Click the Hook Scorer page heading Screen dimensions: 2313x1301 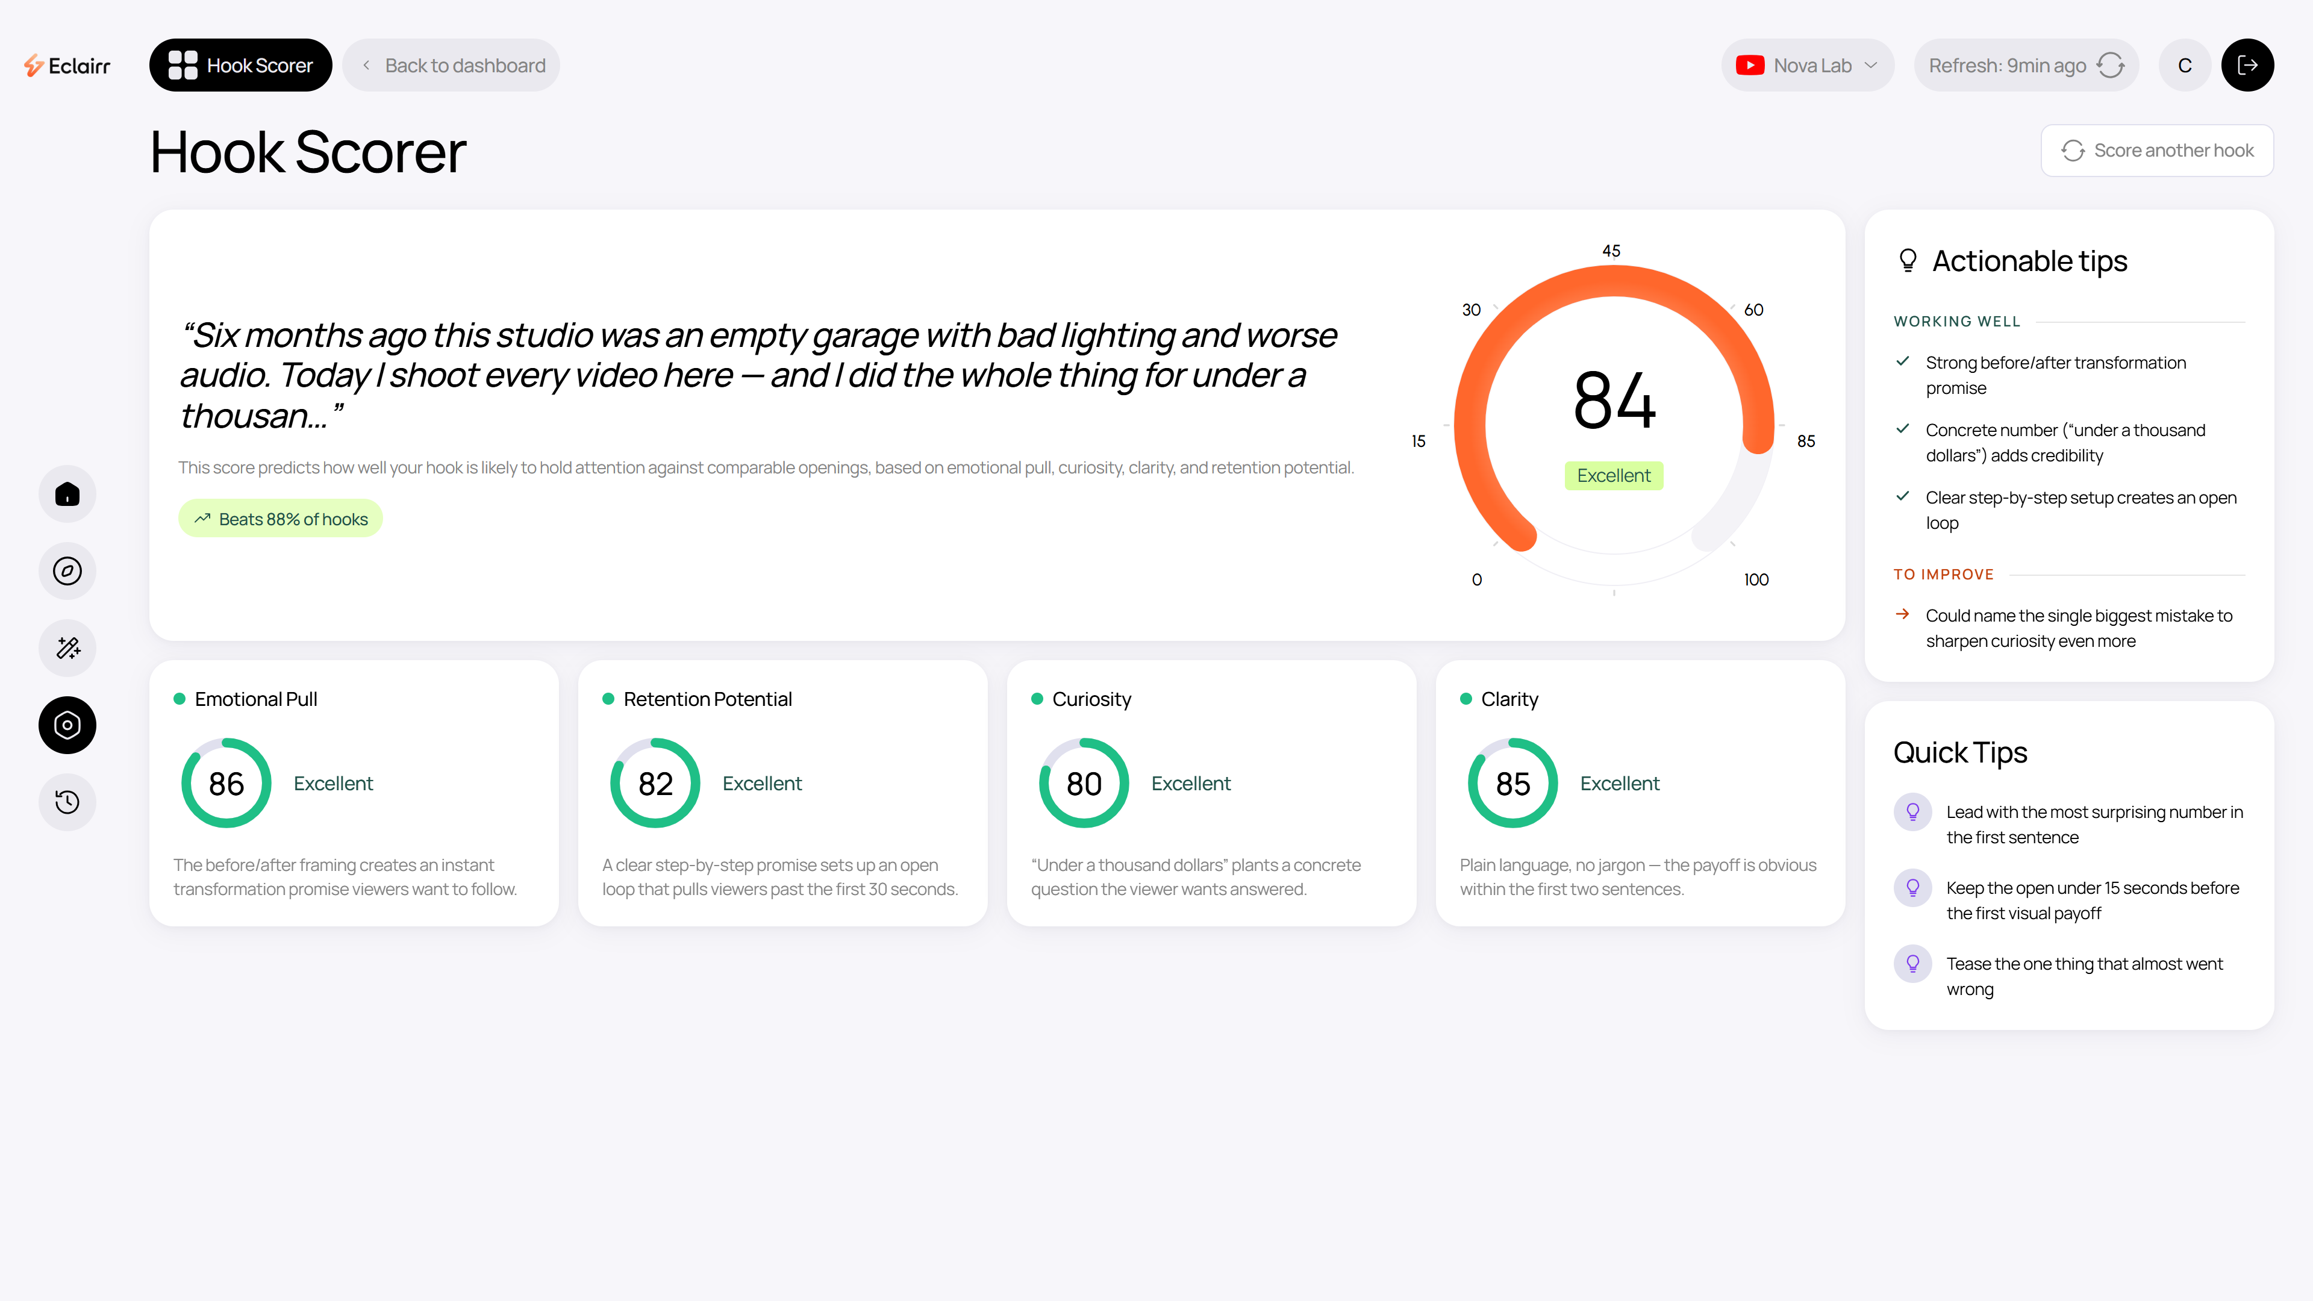[308, 152]
